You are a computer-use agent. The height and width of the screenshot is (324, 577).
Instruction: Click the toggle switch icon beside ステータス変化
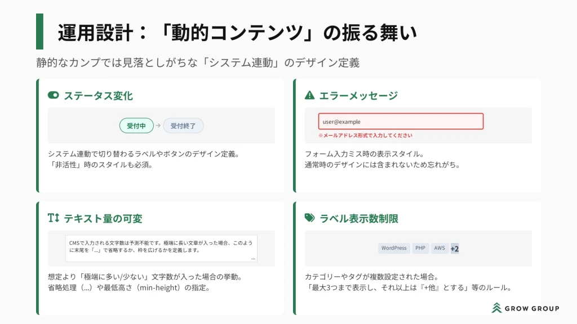click(x=54, y=95)
